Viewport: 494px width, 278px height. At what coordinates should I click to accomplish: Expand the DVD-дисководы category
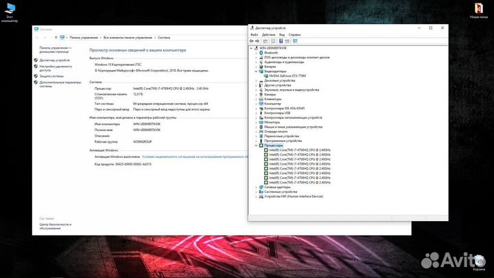tap(256, 58)
